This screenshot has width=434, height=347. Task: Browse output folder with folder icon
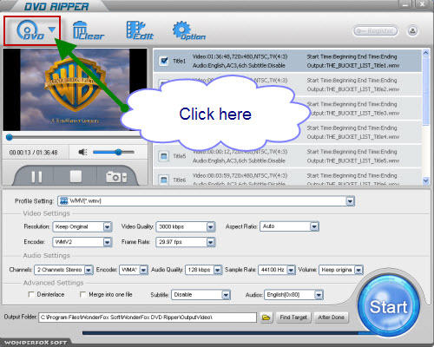(266, 318)
